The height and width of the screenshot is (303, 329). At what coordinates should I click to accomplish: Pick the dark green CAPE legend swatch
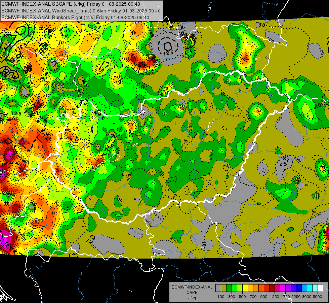pyautogui.click(x=229, y=288)
